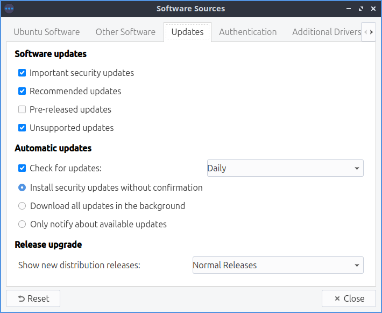Enable Pre-released updates
Image resolution: width=382 pixels, height=313 pixels.
(x=22, y=109)
